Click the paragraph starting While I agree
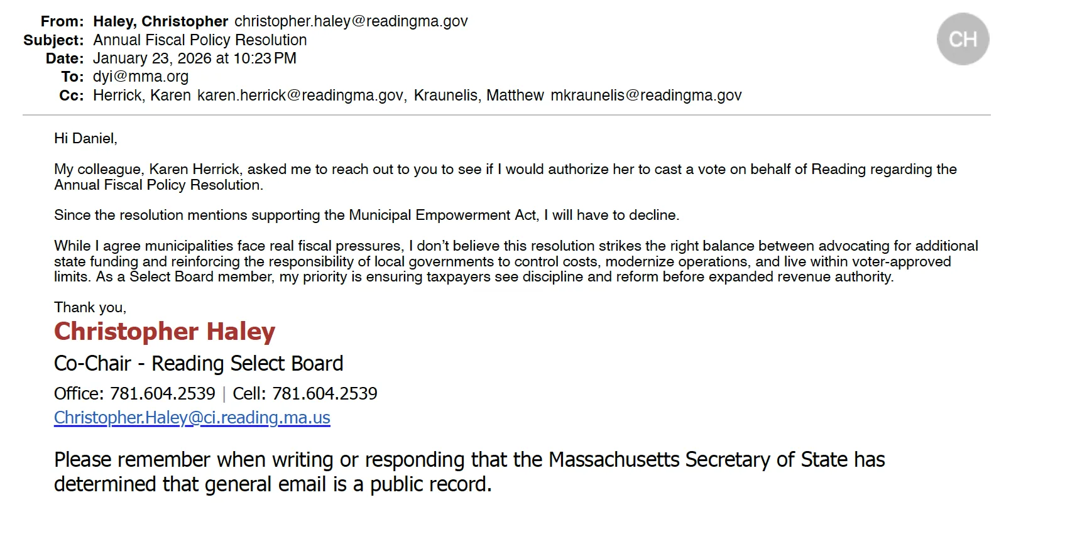Viewport: 1087px width, 534px height. click(x=515, y=261)
